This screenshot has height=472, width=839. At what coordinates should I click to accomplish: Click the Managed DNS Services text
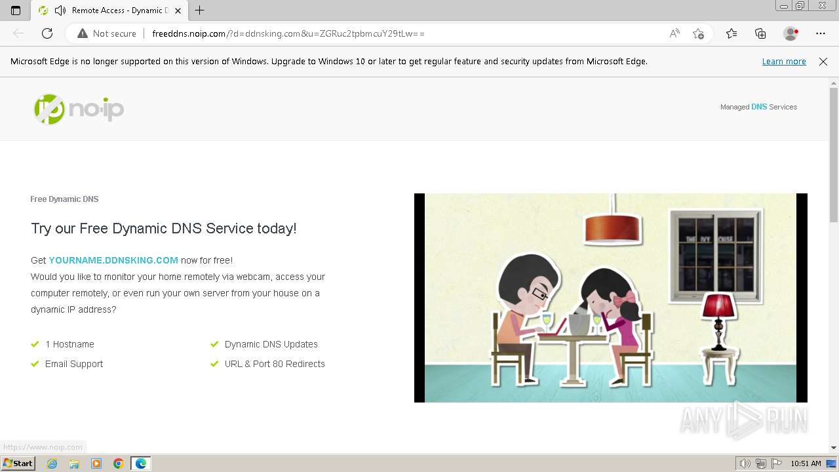click(x=758, y=107)
